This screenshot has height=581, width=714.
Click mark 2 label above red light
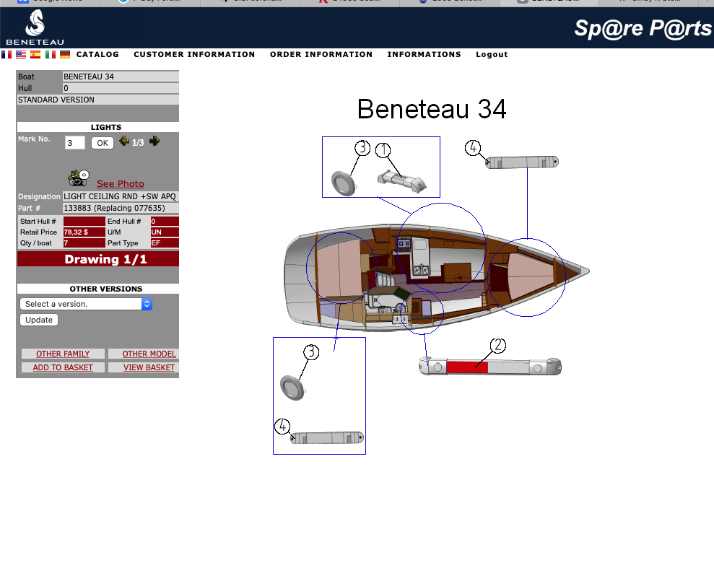tap(497, 345)
